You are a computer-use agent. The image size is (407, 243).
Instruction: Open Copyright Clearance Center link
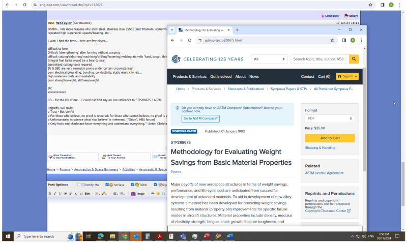pos(328,211)
